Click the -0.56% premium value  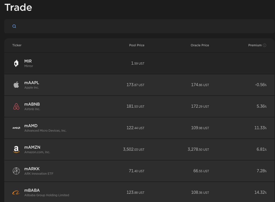click(x=261, y=85)
